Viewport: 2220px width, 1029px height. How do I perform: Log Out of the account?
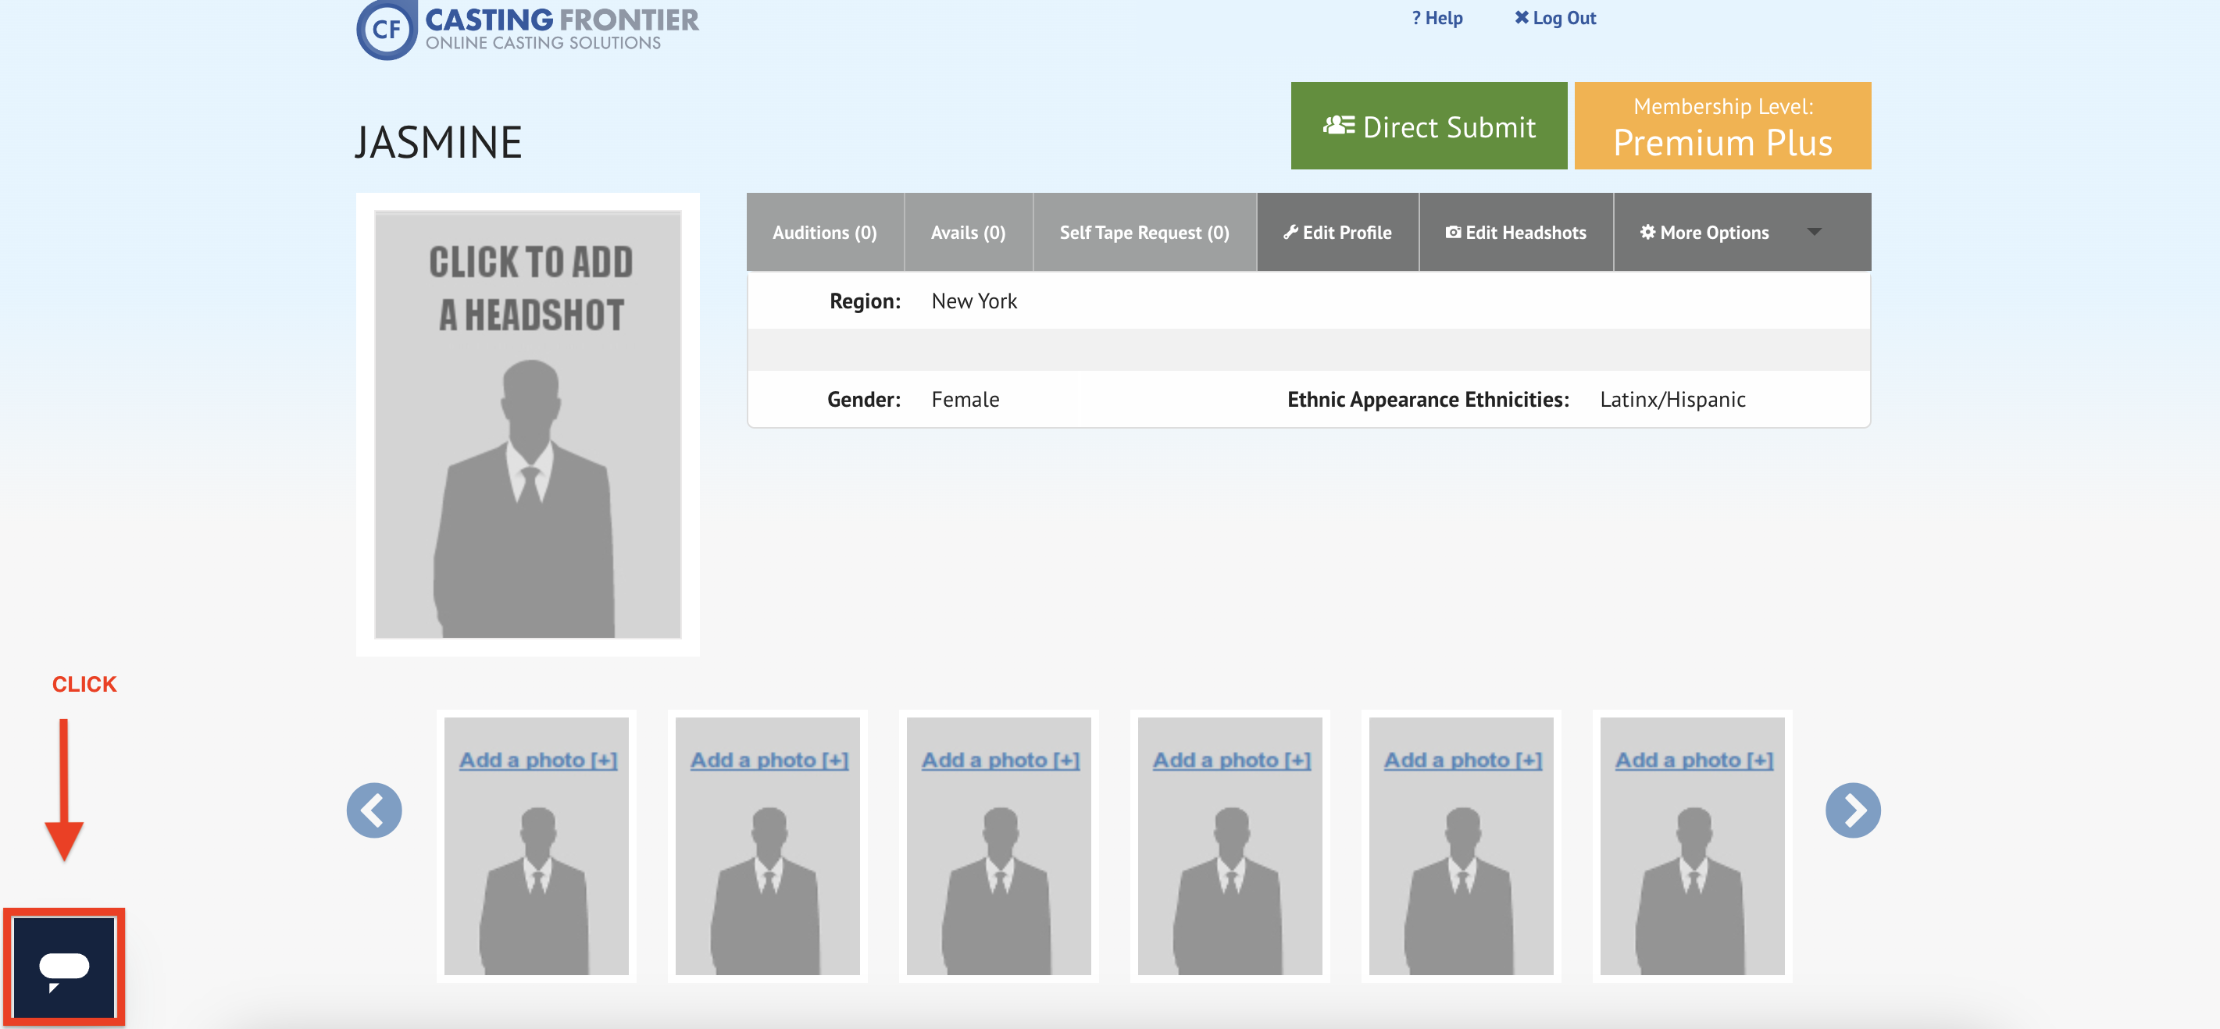tap(1554, 18)
